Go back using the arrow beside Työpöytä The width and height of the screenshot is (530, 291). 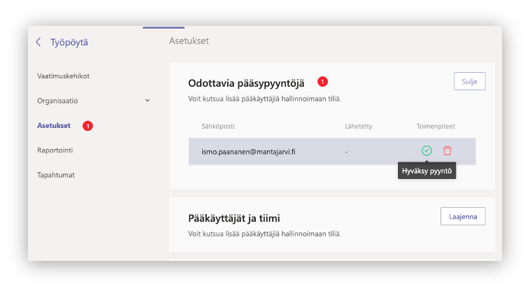(x=38, y=42)
